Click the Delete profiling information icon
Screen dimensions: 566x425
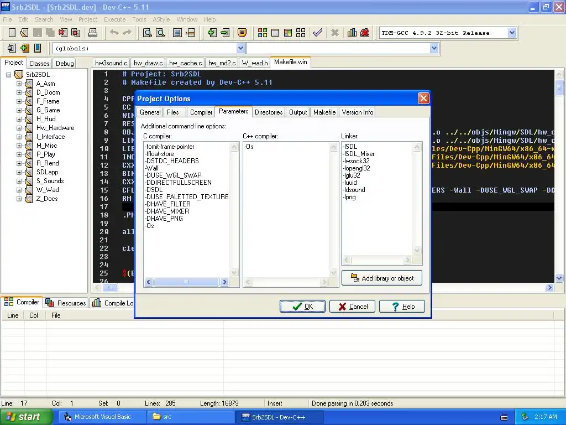coord(365,33)
